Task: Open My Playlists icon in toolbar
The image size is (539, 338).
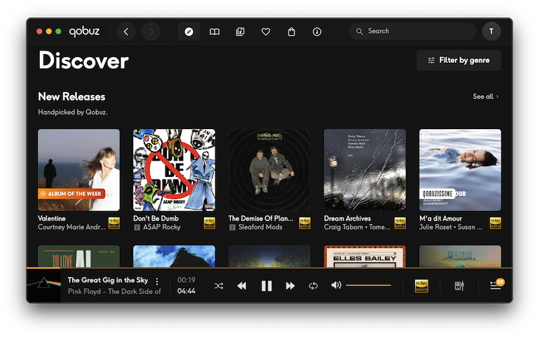Action: 240,31
